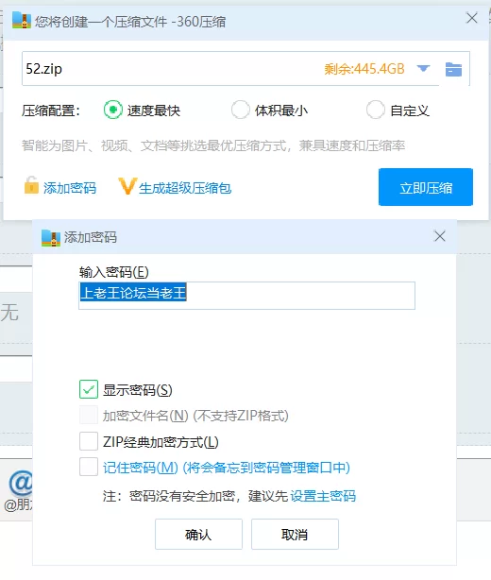The width and height of the screenshot is (491, 580).
Task: Click the @ icon in the background window
Action: point(21,483)
